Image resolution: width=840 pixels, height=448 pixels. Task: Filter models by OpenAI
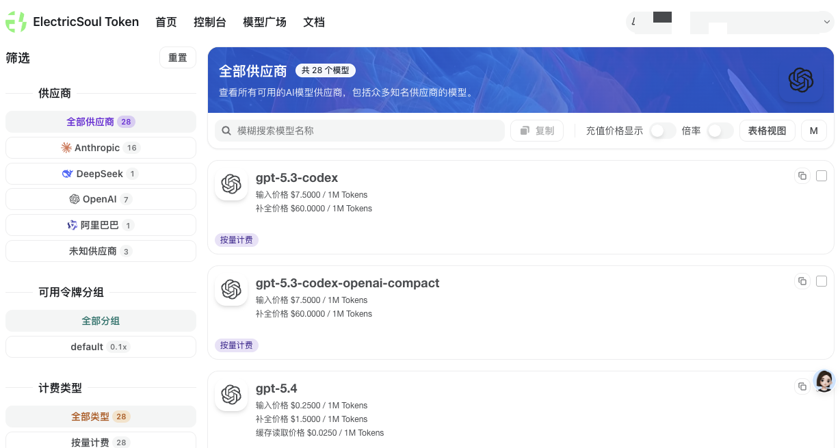(x=101, y=199)
